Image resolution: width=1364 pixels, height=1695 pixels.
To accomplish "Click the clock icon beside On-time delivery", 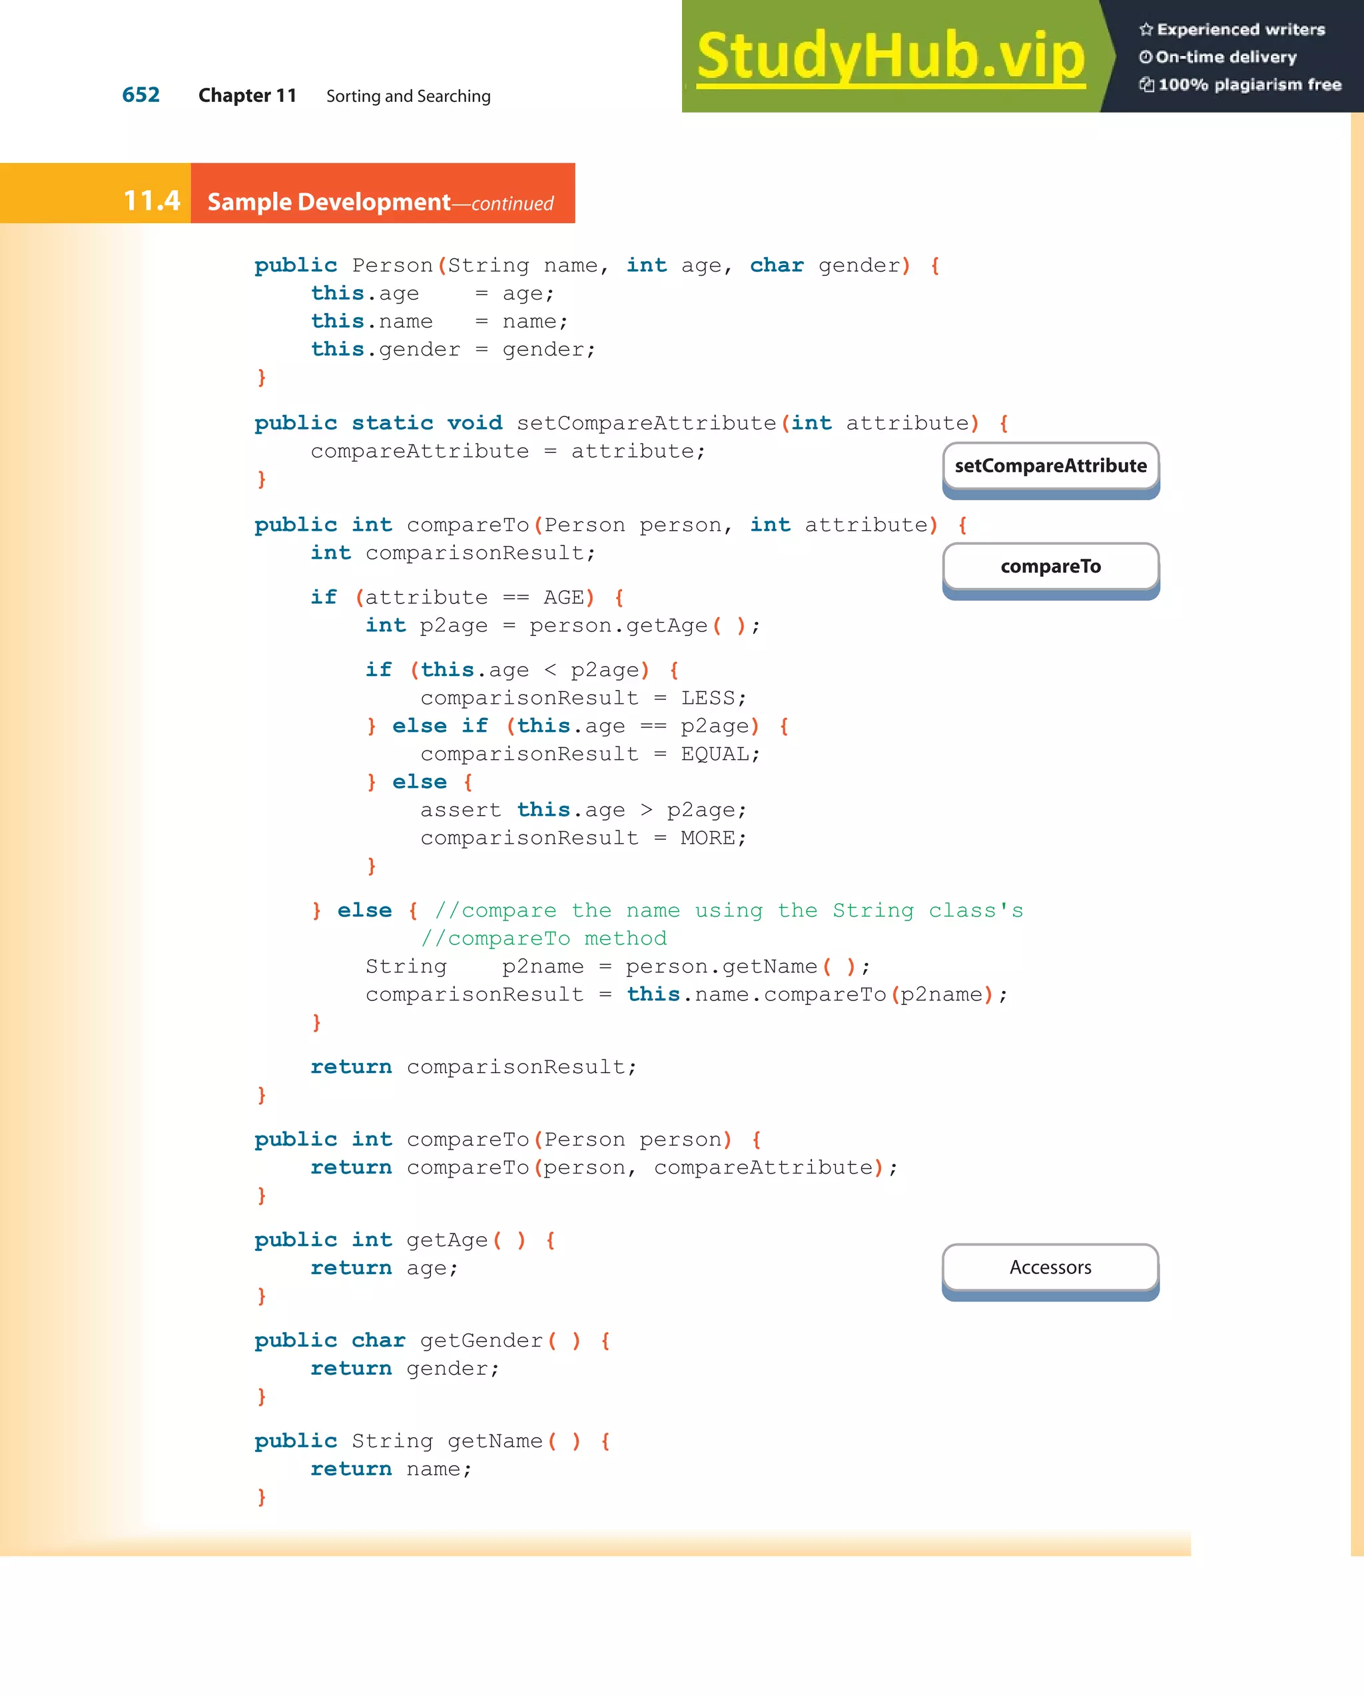I will (x=1146, y=57).
